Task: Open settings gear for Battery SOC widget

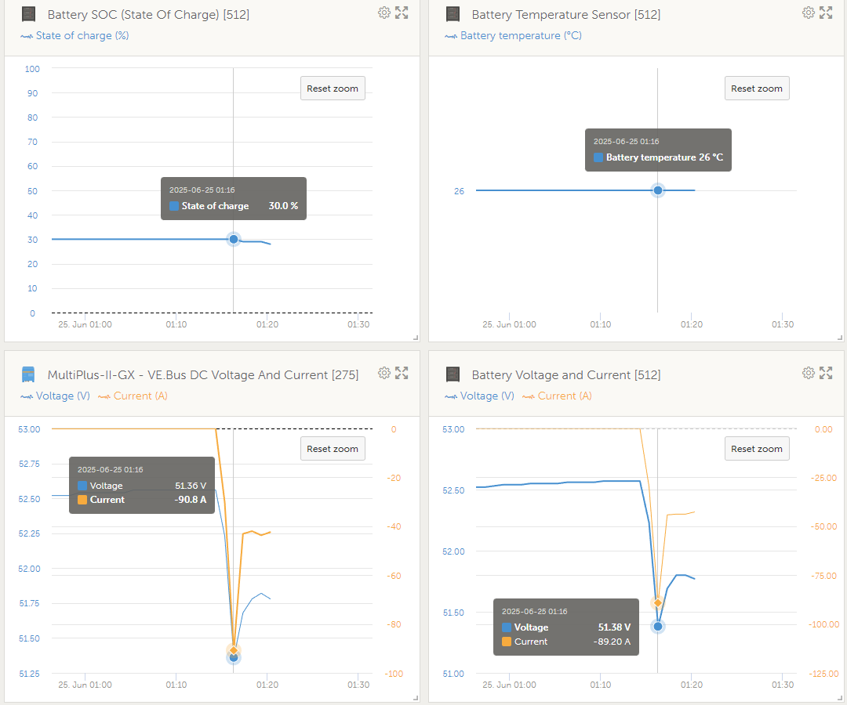Action: pos(384,13)
